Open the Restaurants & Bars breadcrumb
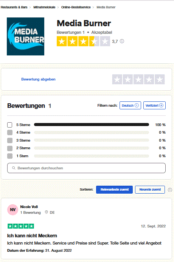 [14, 7]
